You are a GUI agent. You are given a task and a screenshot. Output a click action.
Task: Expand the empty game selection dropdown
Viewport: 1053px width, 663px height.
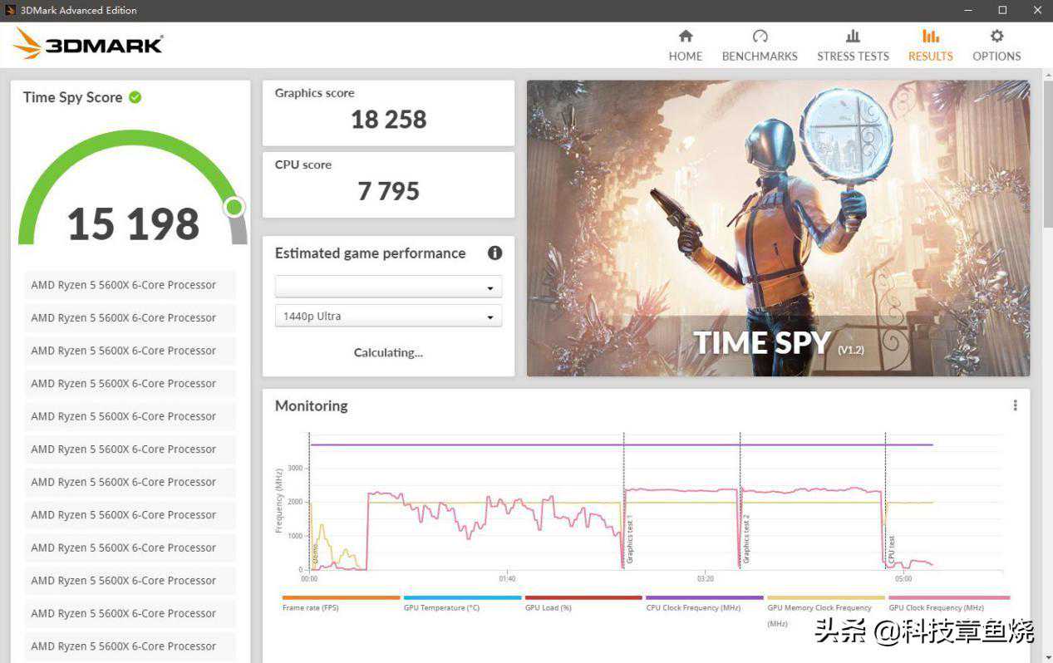388,287
